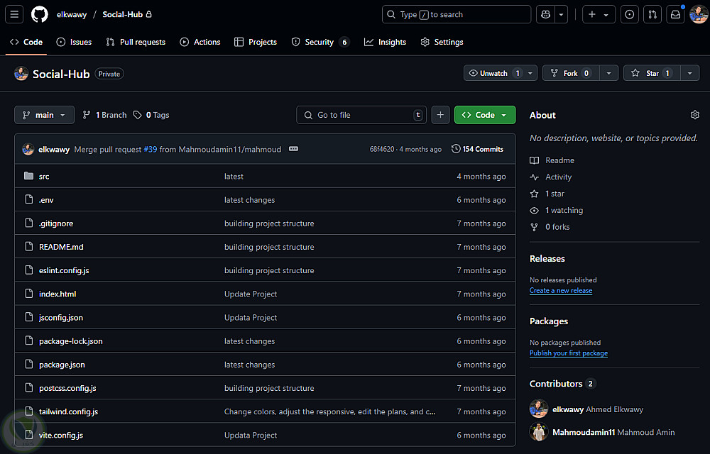The width and height of the screenshot is (710, 454).
Task: View the 1 Branch link
Action: [x=104, y=115]
